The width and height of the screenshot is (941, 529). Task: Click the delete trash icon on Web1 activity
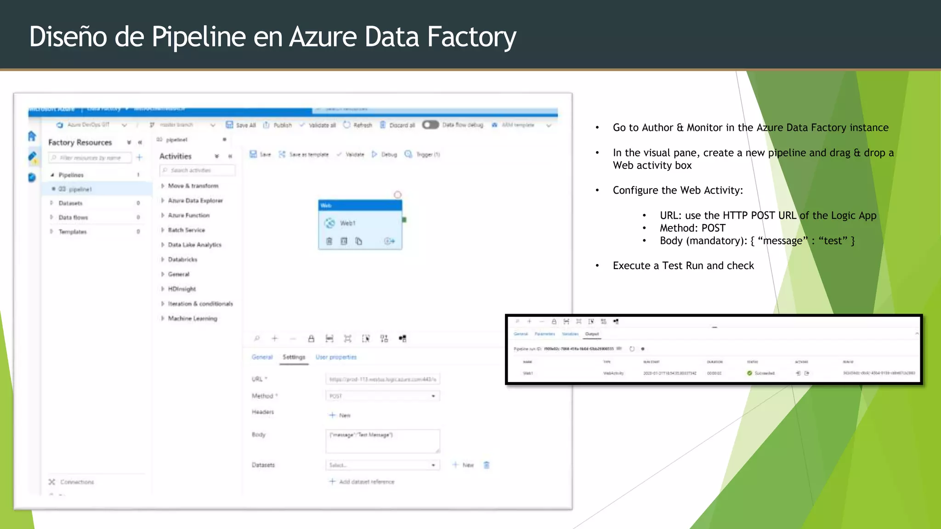point(329,241)
